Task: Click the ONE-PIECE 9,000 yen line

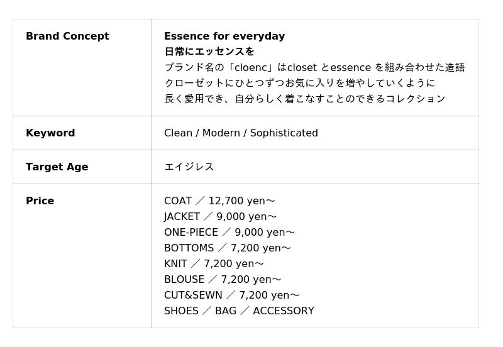Action: [229, 233]
